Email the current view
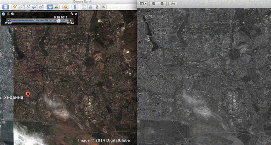This screenshot has width=271, height=145. 84,7
